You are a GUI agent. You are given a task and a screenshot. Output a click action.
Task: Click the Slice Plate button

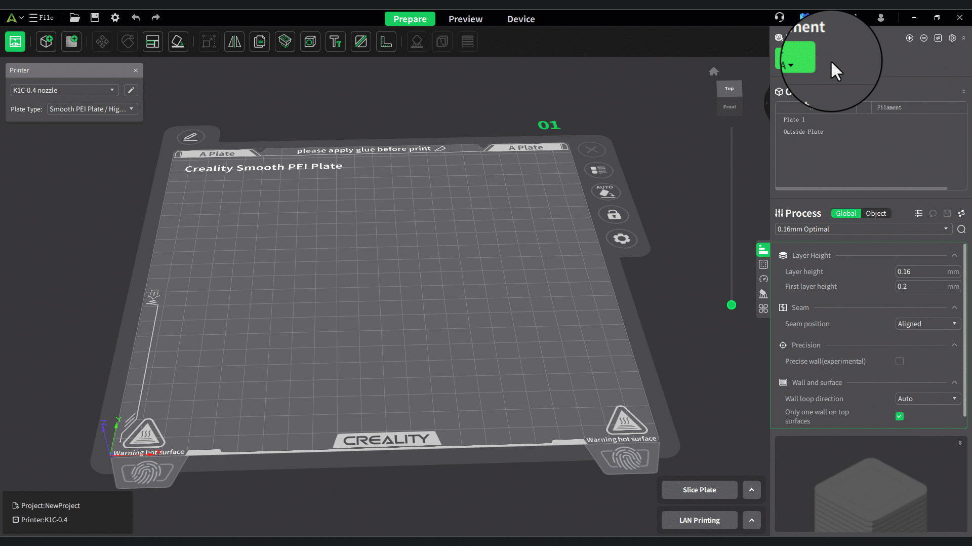tap(699, 490)
